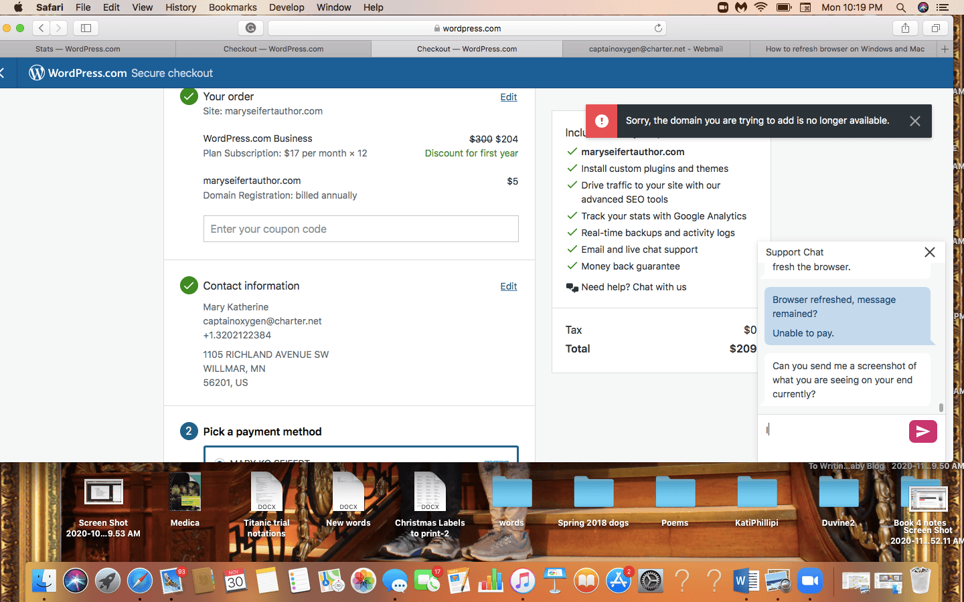Select the Medica desktop file

pos(185,500)
